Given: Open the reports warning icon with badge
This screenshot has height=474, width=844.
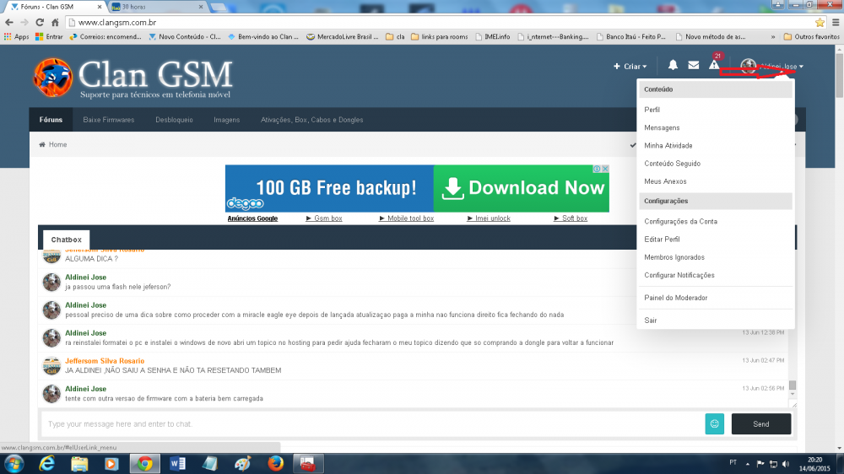Looking at the screenshot, I should click(715, 63).
